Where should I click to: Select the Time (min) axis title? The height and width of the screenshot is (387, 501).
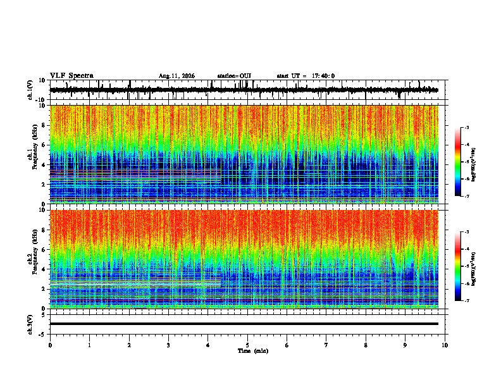[x=253, y=351]
